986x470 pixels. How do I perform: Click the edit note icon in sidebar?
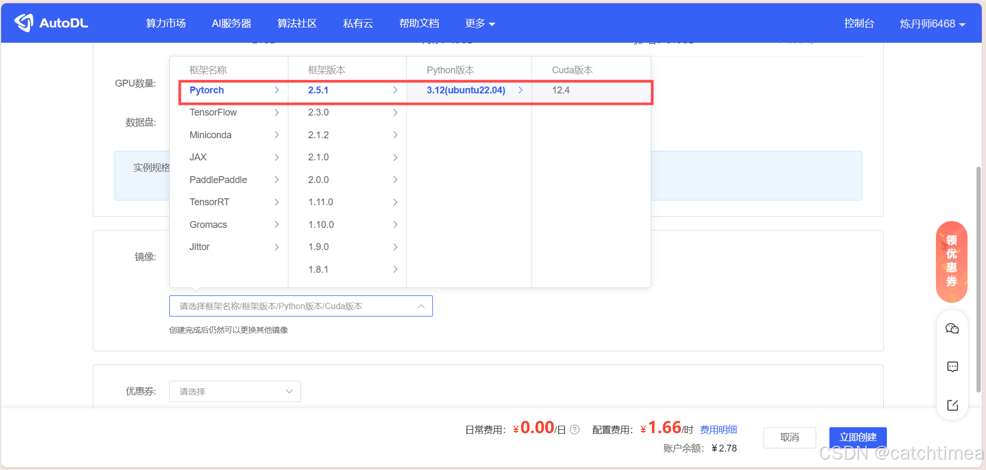952,405
